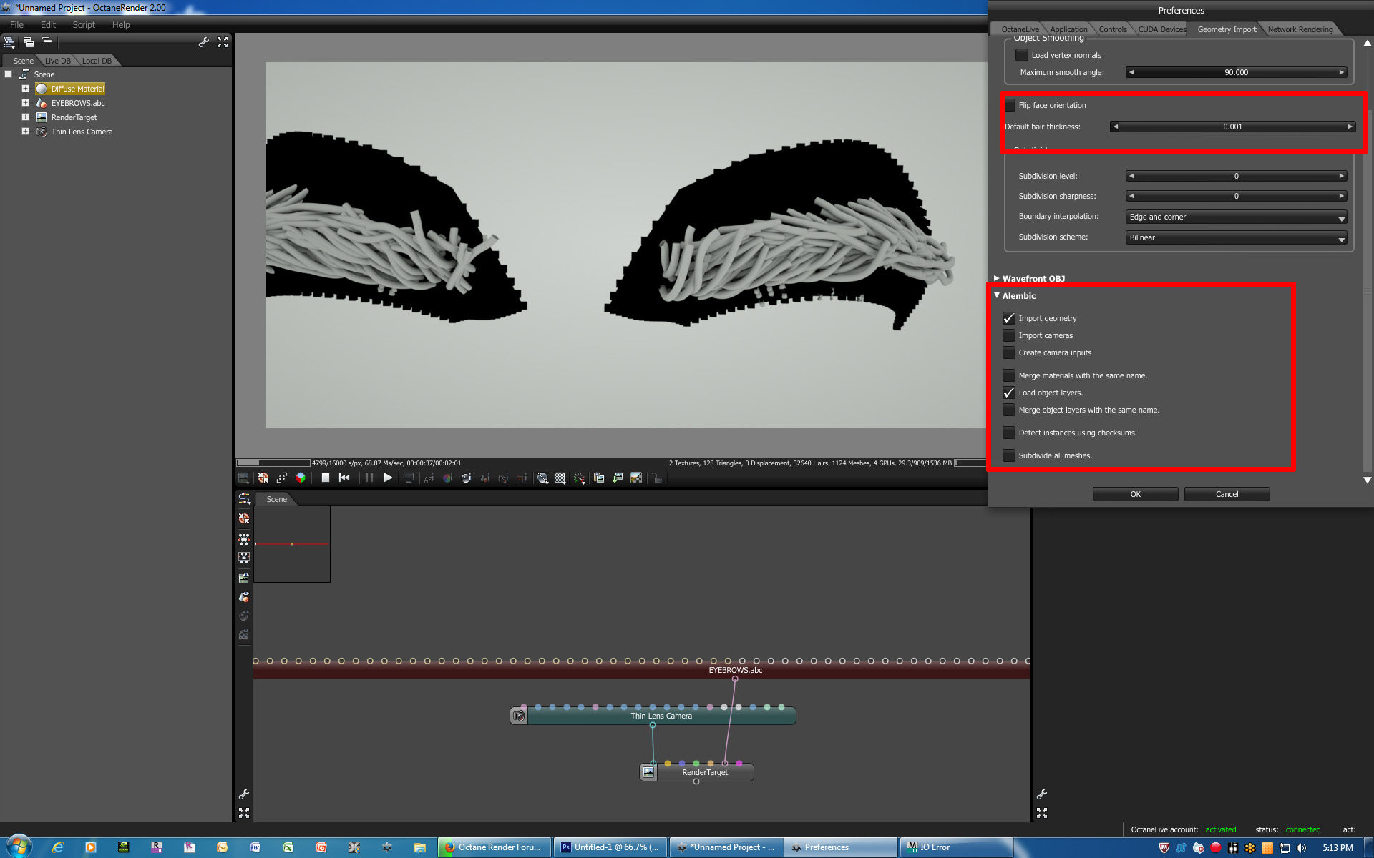
Task: Click wrench icon above the scene outliner
Action: 204,42
